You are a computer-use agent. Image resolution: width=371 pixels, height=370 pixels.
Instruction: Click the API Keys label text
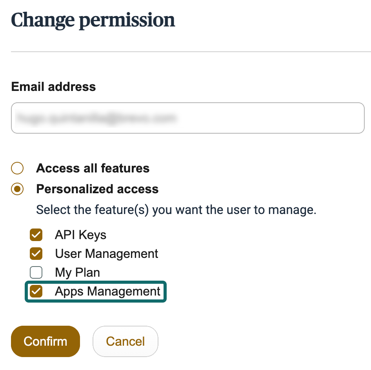click(x=80, y=235)
